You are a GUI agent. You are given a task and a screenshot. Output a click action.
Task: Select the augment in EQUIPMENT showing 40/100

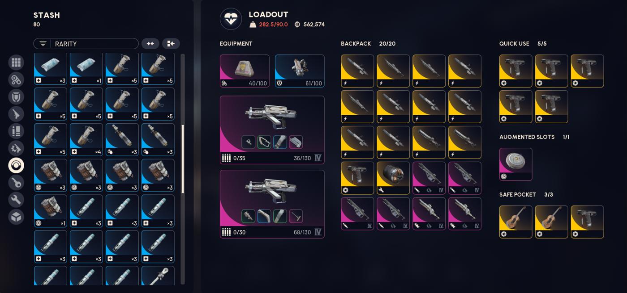(x=245, y=71)
